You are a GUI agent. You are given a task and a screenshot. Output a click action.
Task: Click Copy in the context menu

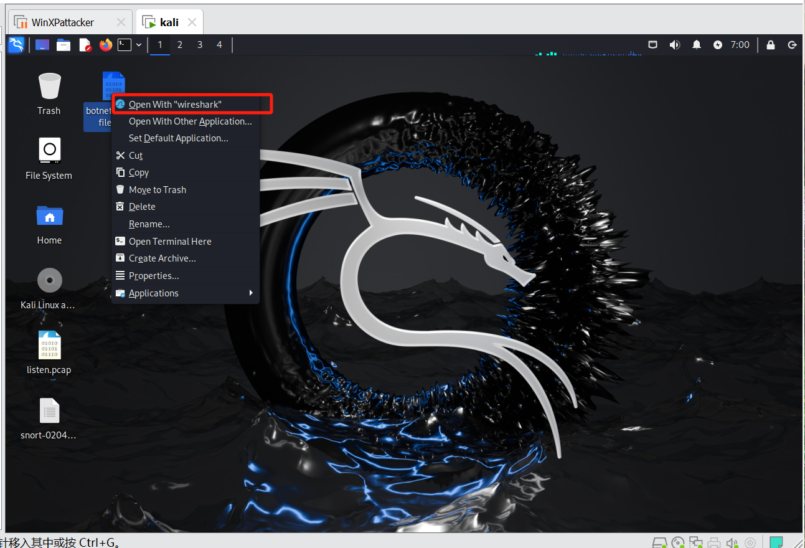pos(186,172)
